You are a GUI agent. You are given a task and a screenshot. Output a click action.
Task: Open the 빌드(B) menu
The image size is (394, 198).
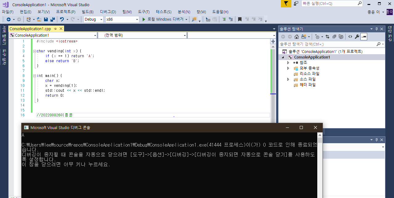[88, 12]
